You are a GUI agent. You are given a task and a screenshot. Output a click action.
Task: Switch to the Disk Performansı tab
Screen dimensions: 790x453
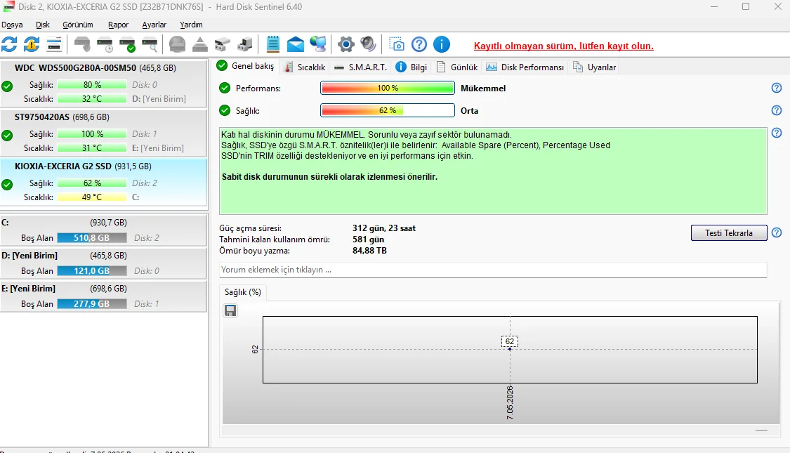tap(525, 67)
